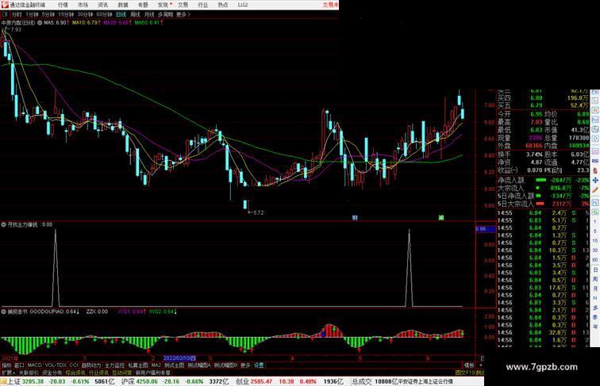Click the RSI icon in right sidebar
Image resolution: width=600 pixels, height=386 pixels.
[595, 161]
